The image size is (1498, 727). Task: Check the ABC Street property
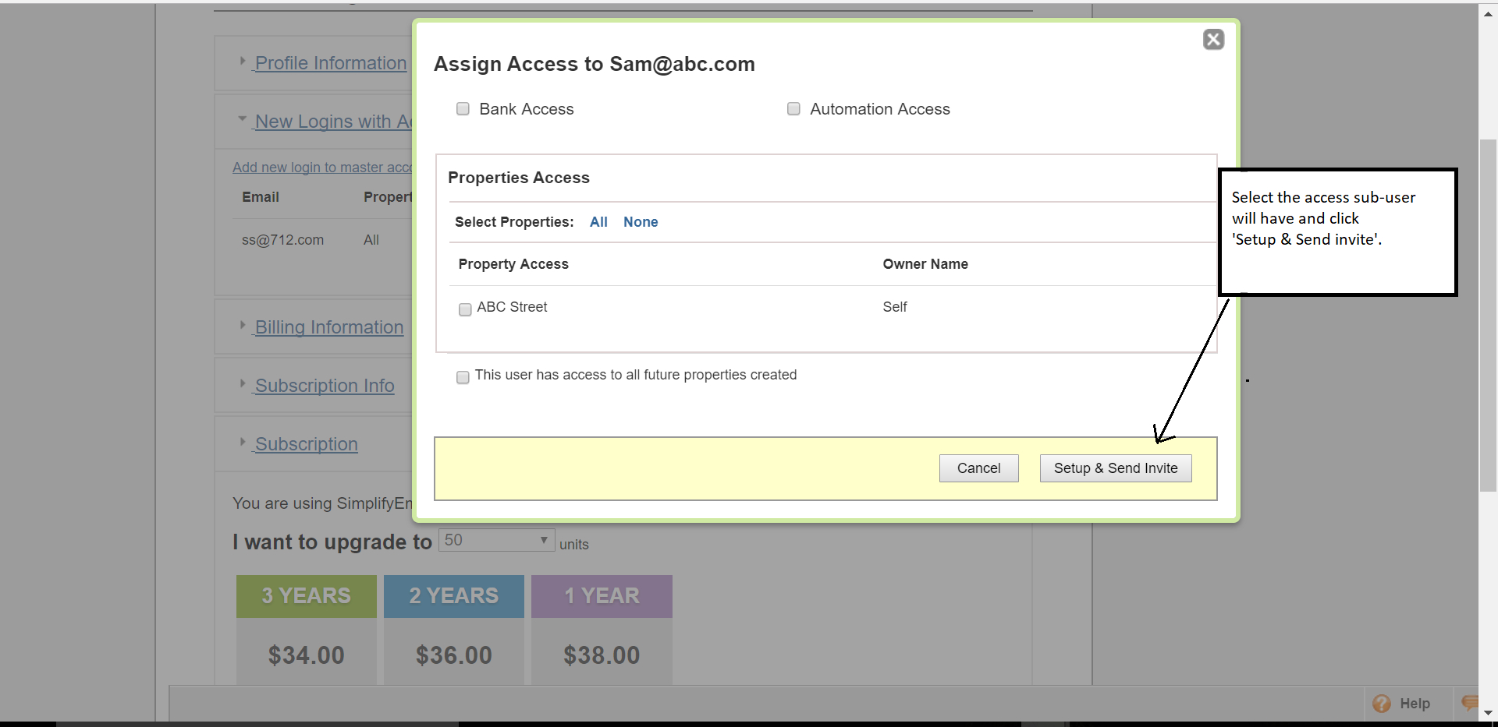(465, 309)
